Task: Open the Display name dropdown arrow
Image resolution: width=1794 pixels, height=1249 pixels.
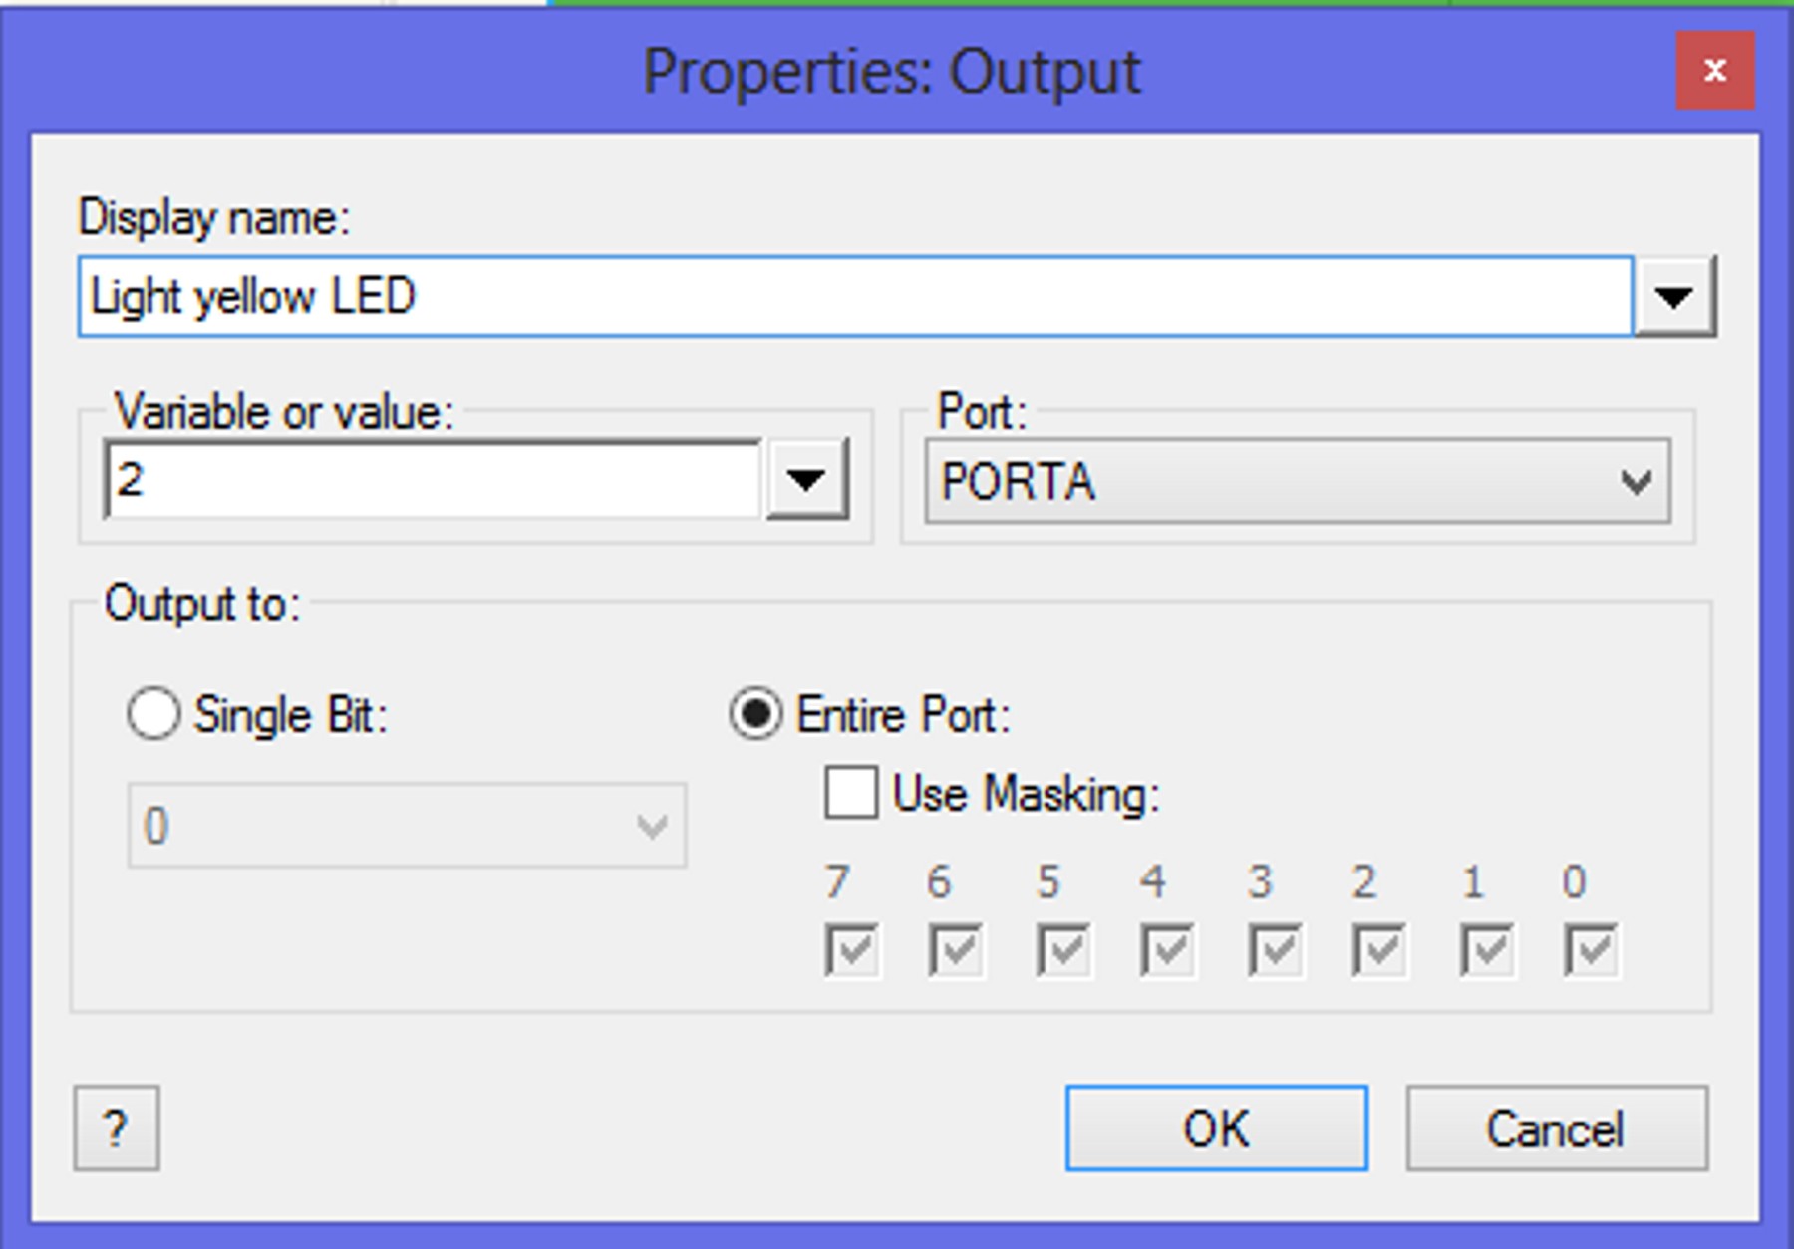Action: (1674, 296)
